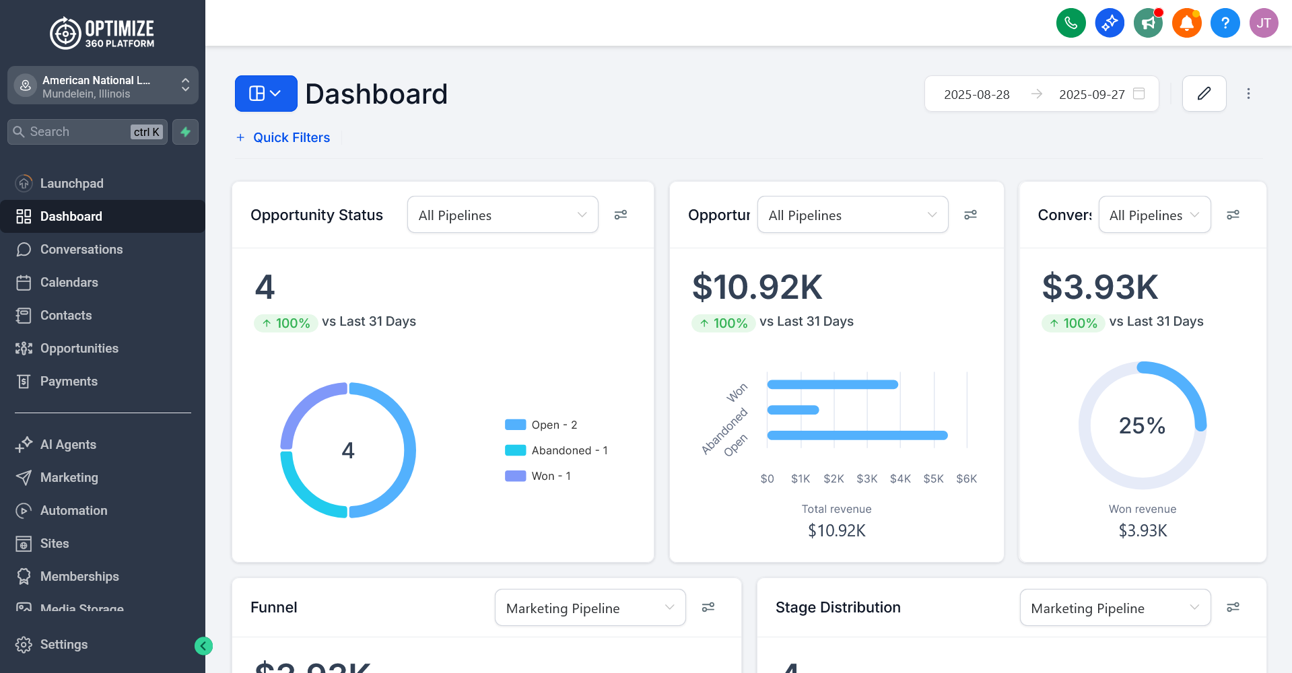Click the green phone dialer icon

tap(1070, 24)
